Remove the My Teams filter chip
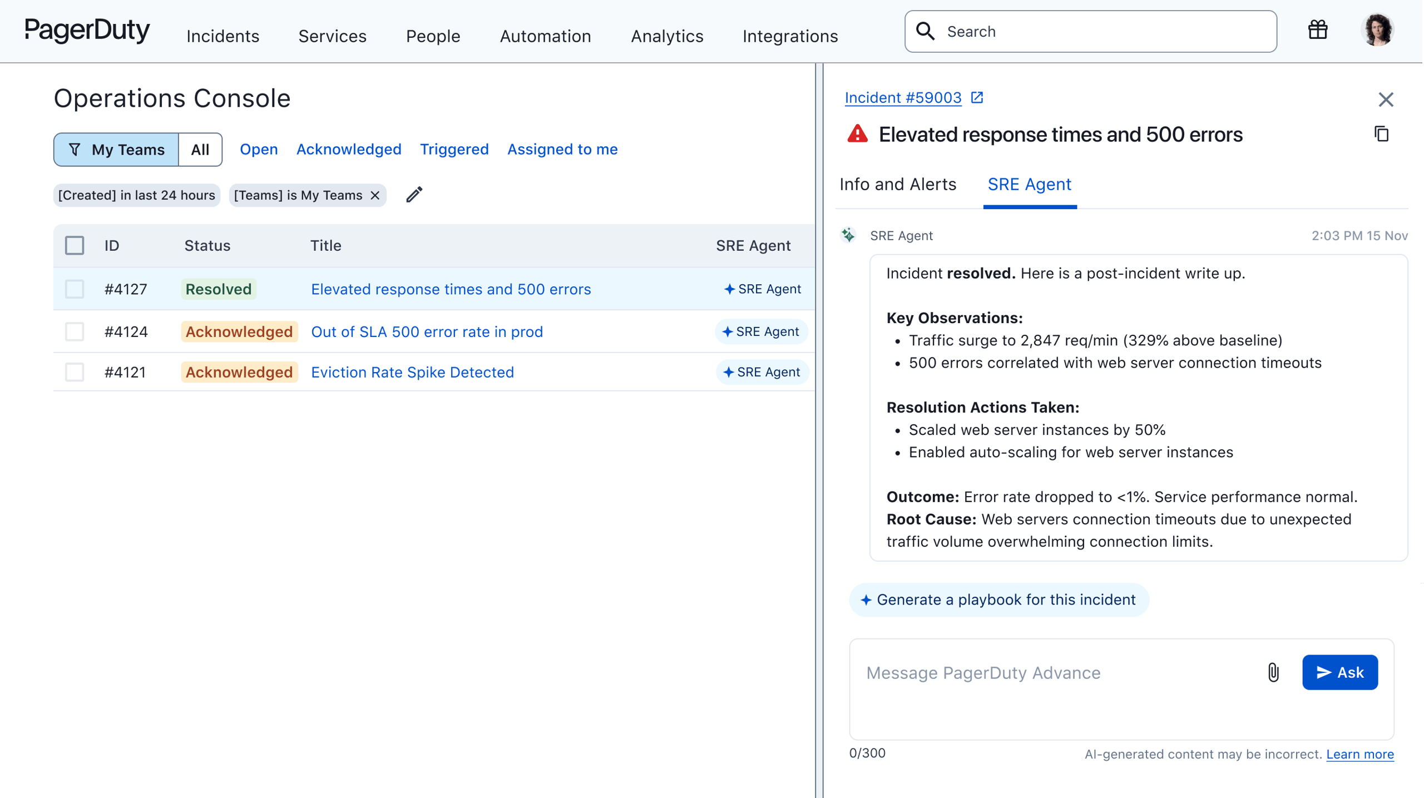Image resolution: width=1424 pixels, height=798 pixels. pyautogui.click(x=375, y=195)
